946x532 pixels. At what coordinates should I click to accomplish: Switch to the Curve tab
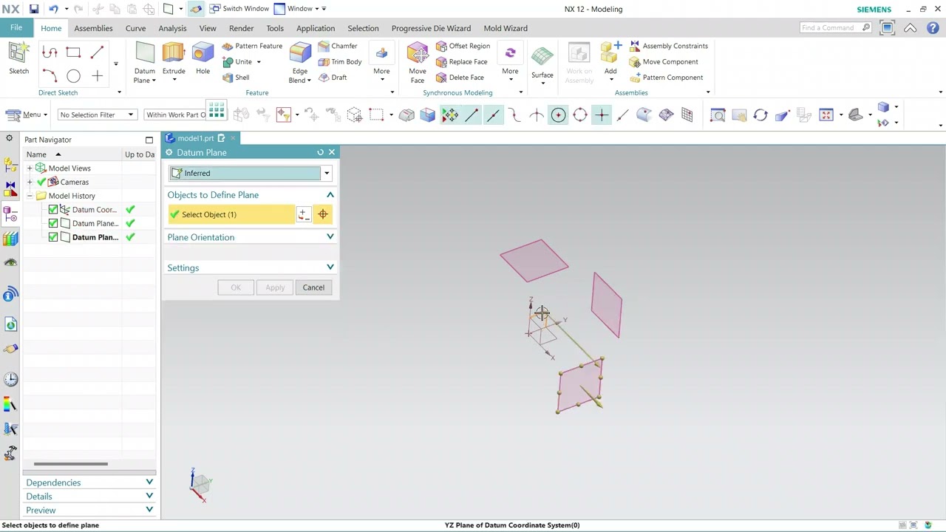(x=135, y=28)
